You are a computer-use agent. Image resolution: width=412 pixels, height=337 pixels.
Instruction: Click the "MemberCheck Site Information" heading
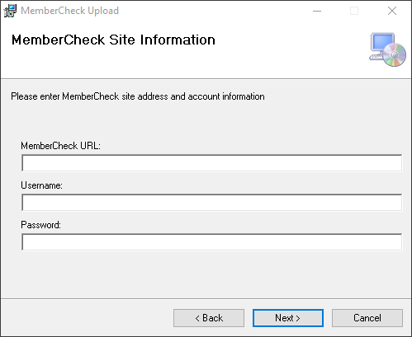coord(113,40)
